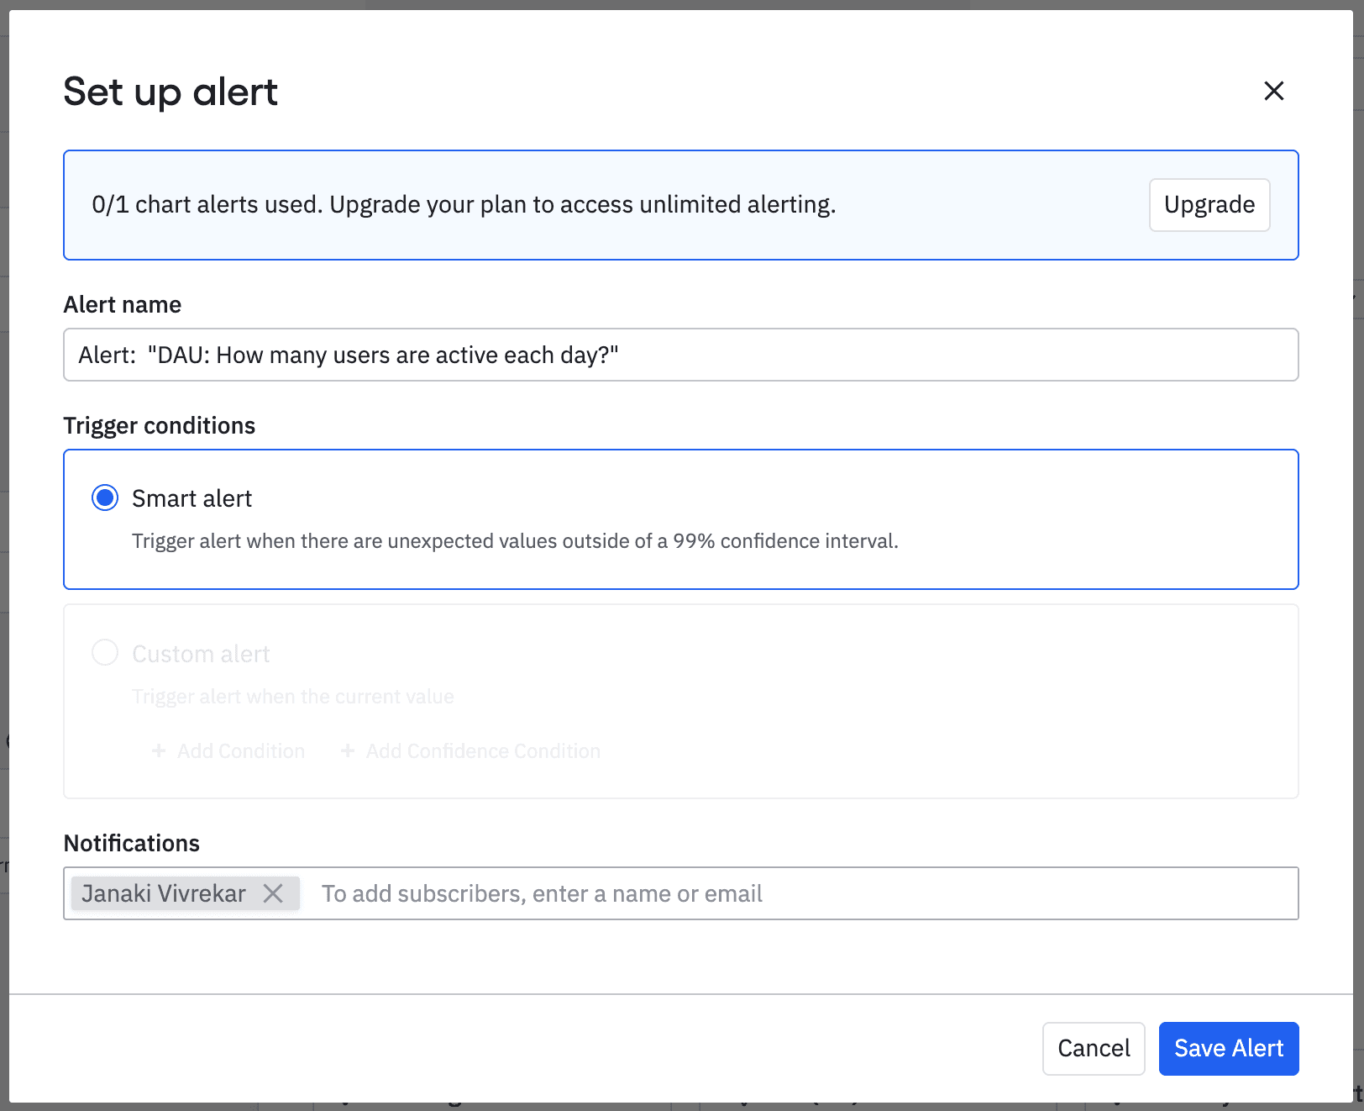Remove Janaki Vivrekar from subscribers

click(x=273, y=893)
